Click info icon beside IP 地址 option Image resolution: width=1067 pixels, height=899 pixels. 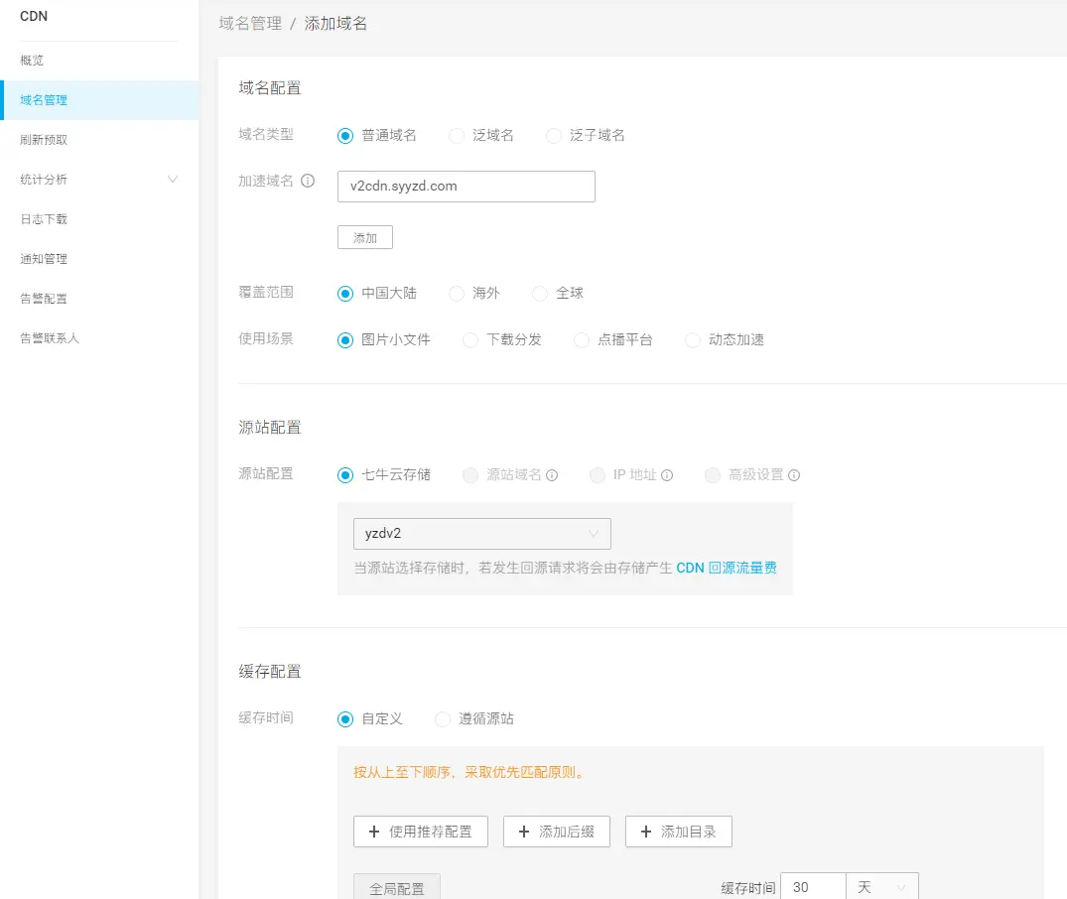tap(667, 475)
